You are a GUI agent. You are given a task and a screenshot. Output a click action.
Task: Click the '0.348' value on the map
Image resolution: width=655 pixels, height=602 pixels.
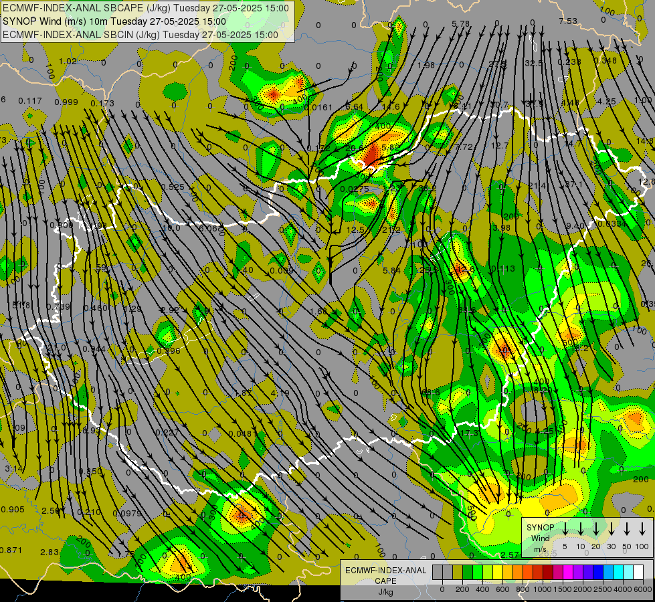pos(605,61)
